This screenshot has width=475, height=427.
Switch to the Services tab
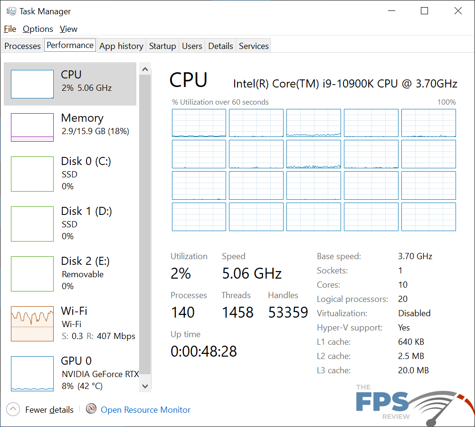point(254,46)
